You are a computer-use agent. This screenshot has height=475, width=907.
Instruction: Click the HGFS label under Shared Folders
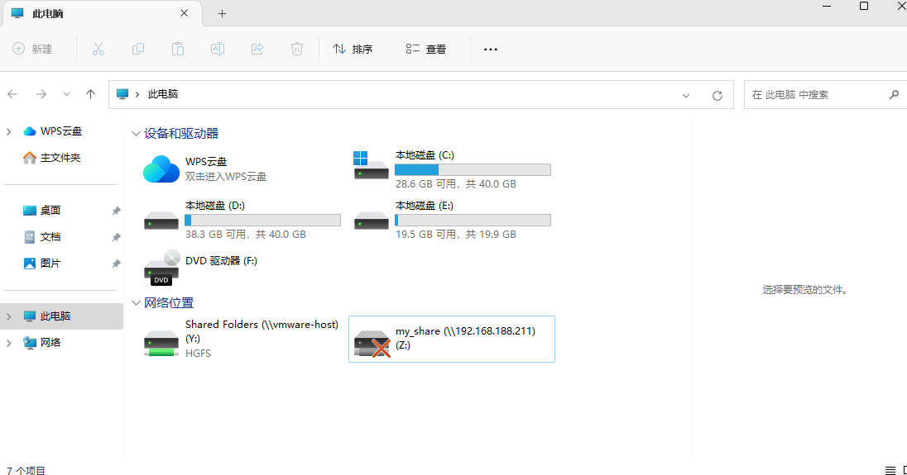[198, 354]
